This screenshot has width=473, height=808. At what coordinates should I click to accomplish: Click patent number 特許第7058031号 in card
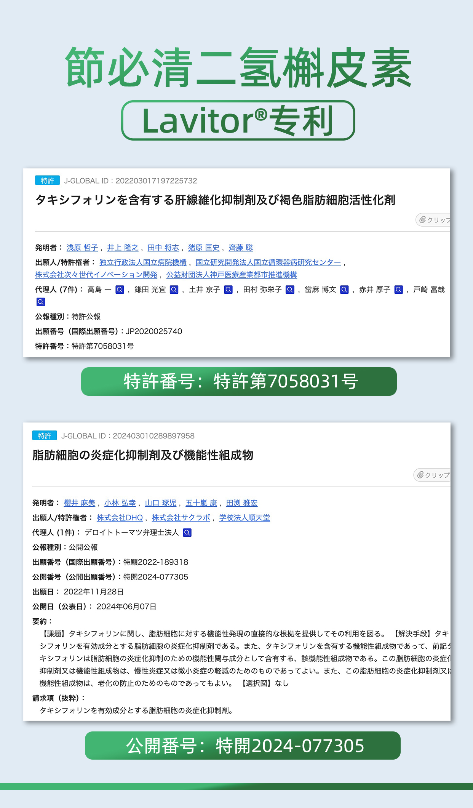tap(102, 346)
